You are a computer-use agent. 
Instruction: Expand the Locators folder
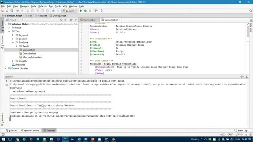[x=13, y=39]
